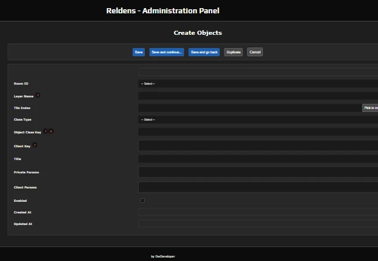Click the 'r' required badge beside Layer Name

point(38,96)
